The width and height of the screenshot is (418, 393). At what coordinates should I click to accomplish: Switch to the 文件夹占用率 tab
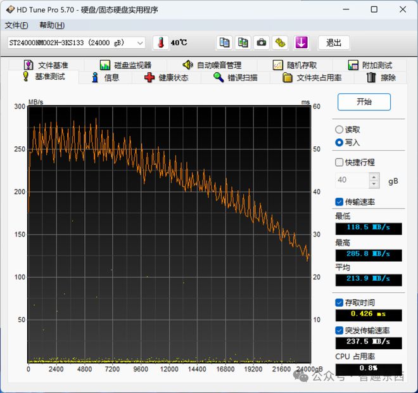(x=312, y=77)
